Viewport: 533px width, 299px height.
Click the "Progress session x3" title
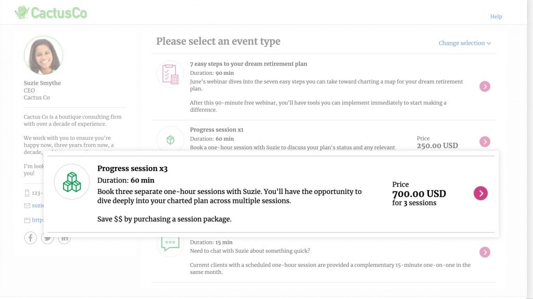[132, 168]
